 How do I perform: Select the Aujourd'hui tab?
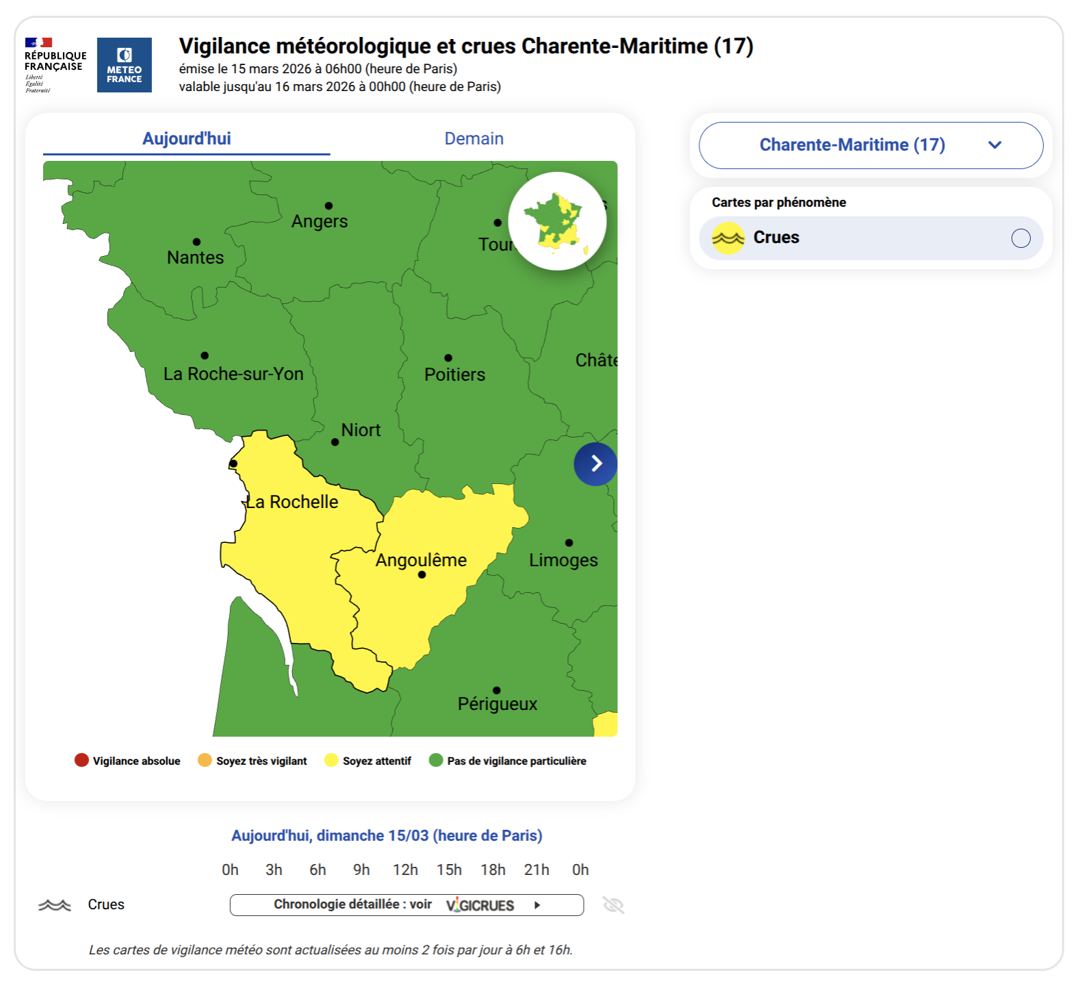pyautogui.click(x=186, y=138)
